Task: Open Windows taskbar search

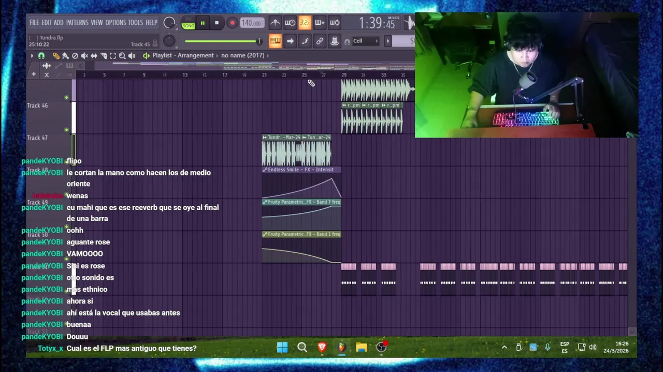Action: 302,348
